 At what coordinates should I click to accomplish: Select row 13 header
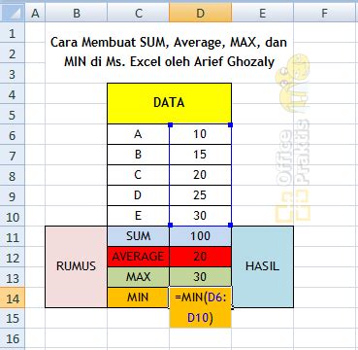pos(12,277)
